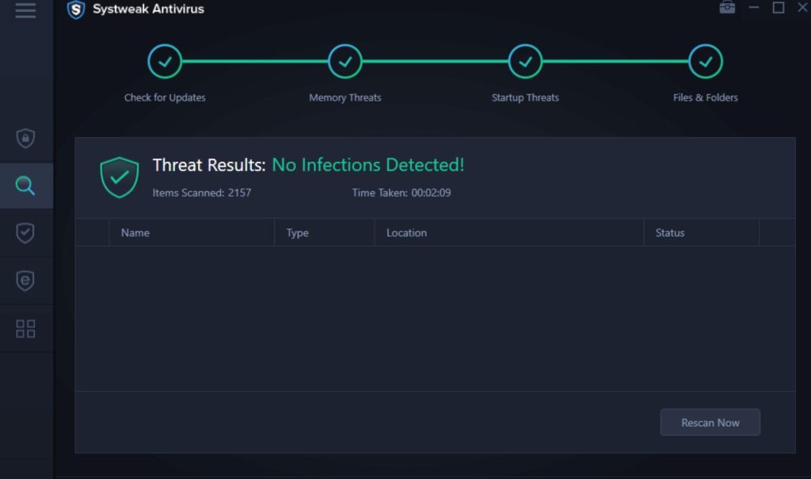Click the 'Check for Updates' label
The width and height of the screenshot is (811, 479).
[165, 97]
